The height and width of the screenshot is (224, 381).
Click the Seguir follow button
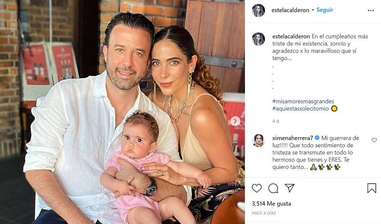click(325, 10)
